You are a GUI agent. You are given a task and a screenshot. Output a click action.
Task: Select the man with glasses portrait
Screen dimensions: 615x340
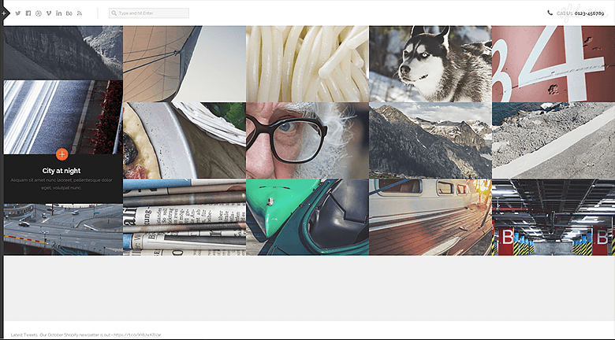click(307, 140)
